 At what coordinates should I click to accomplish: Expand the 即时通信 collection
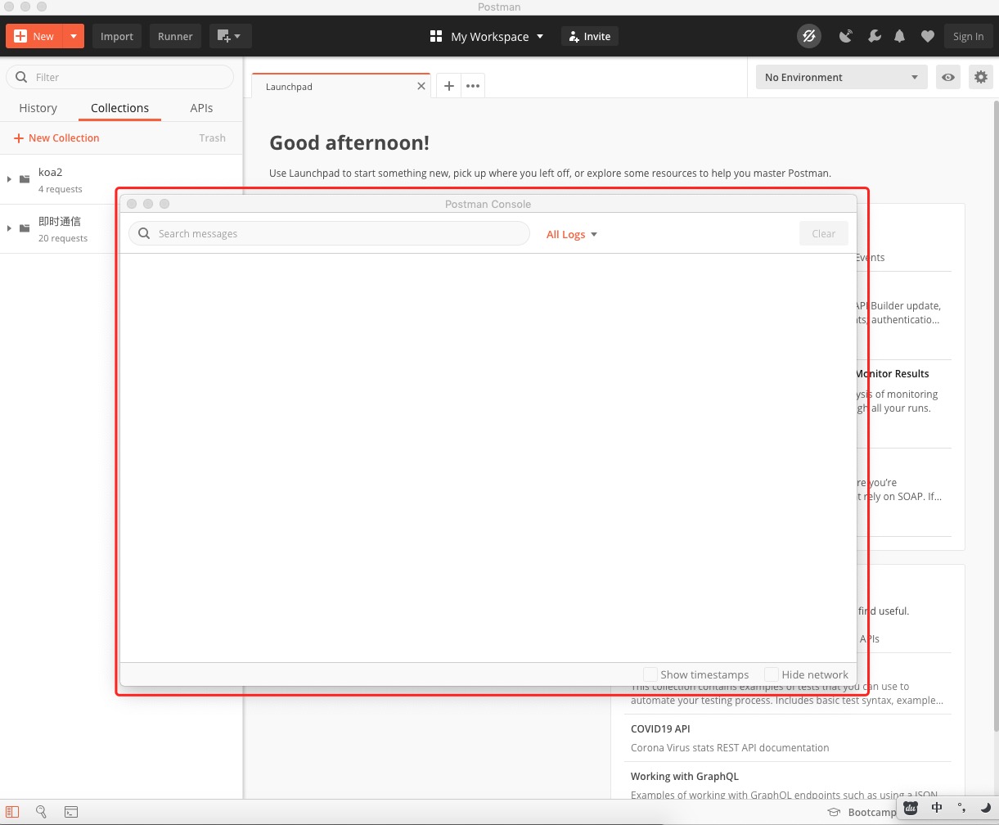9,228
